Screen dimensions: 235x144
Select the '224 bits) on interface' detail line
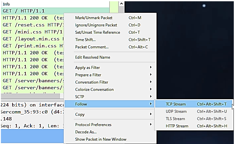click(32, 105)
